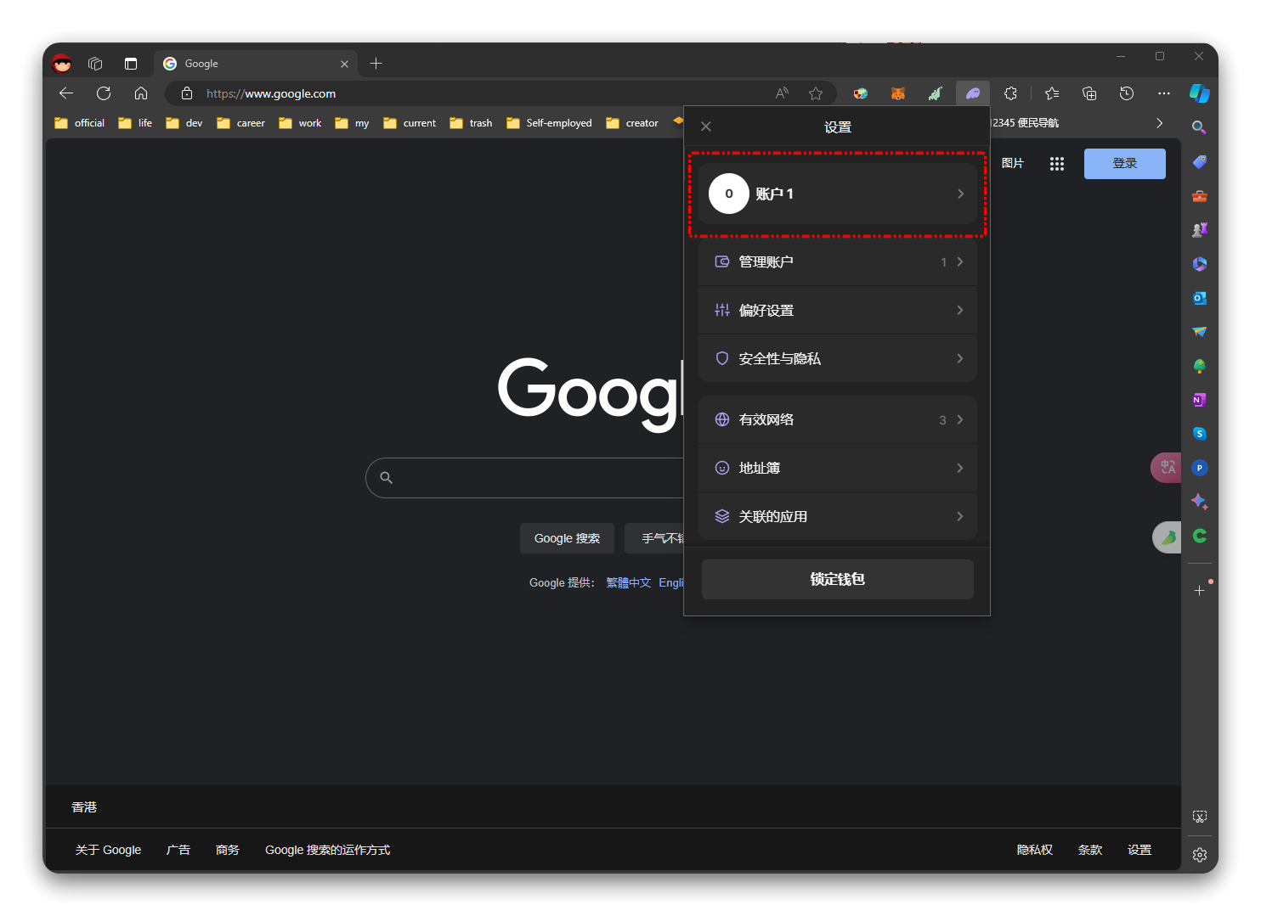The width and height of the screenshot is (1261, 916).
Task: Navigate back one page
Action: 66,93
